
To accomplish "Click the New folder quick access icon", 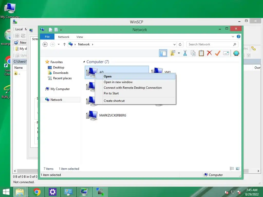I will 56,30.
